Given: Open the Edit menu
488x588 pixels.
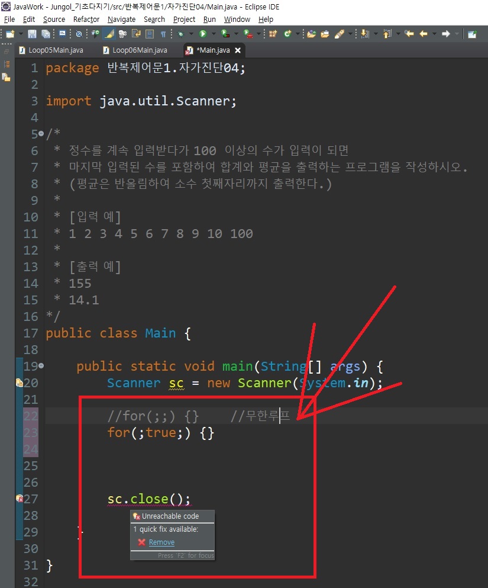Looking at the screenshot, I should point(29,19).
